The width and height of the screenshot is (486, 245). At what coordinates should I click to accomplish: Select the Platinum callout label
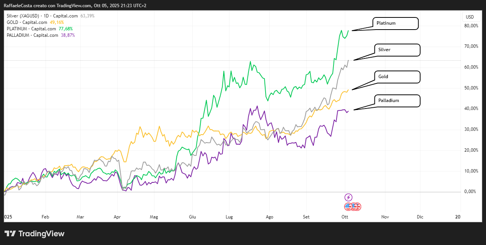click(396, 23)
